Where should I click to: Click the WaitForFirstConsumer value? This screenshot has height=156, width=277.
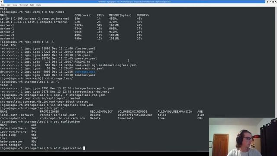[135, 115]
